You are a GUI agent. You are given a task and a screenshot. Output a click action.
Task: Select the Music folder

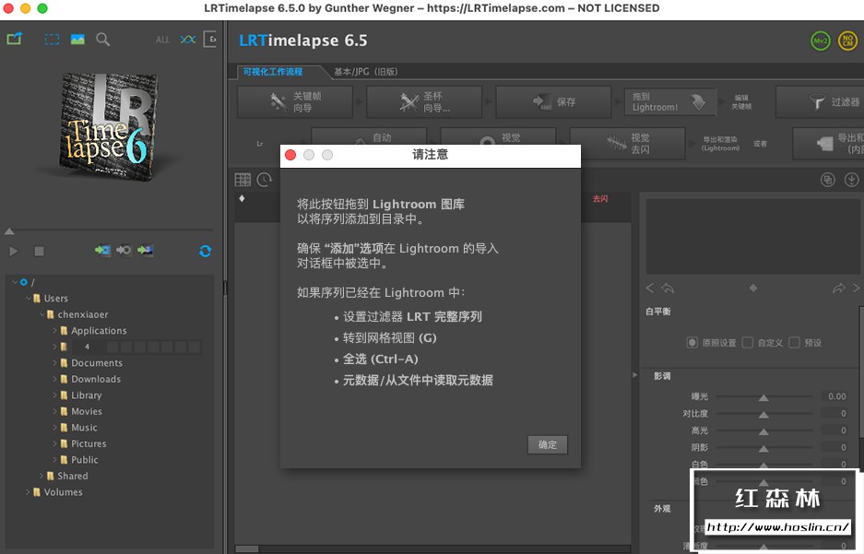(84, 428)
